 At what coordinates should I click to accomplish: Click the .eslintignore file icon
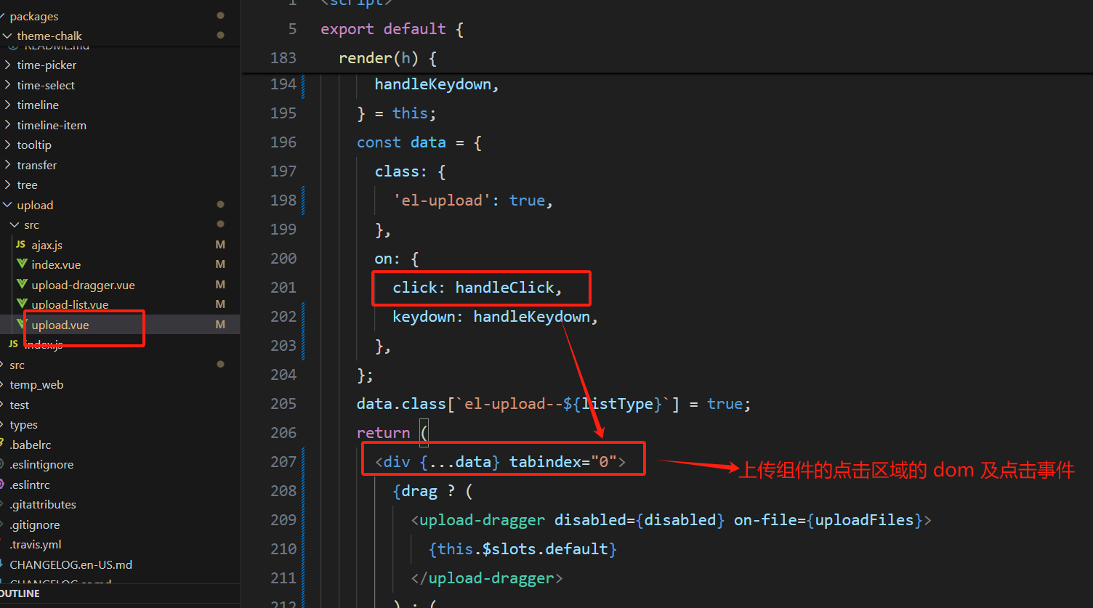[x=2, y=465]
